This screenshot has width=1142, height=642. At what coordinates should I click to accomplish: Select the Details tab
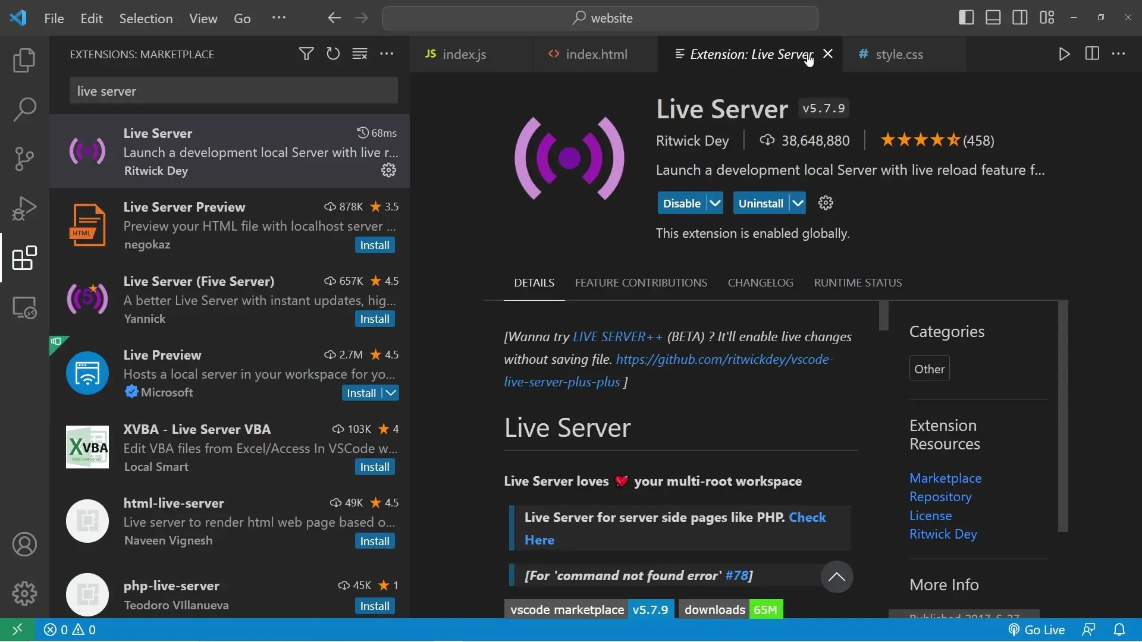click(x=534, y=283)
